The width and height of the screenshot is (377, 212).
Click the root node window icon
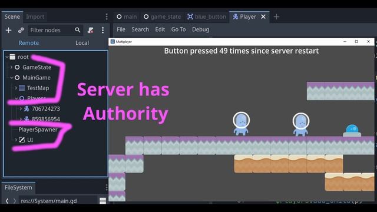(12, 57)
